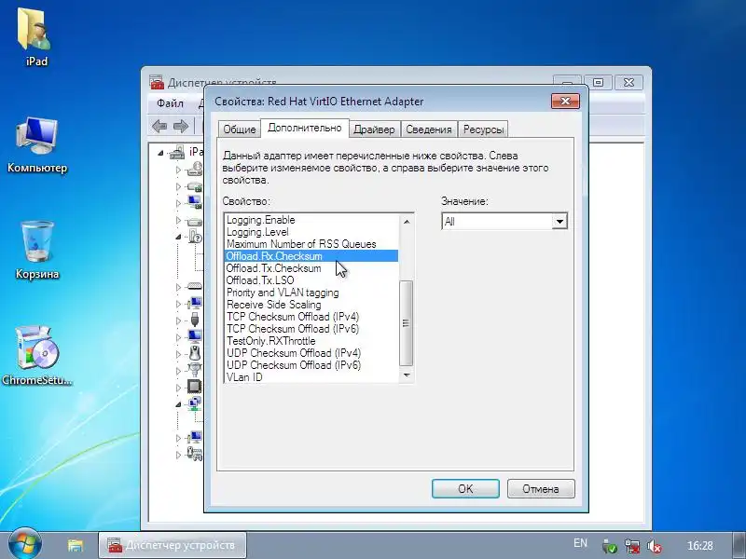Select the Компьютер desktop icon
Screen dimensions: 746x559
37,145
